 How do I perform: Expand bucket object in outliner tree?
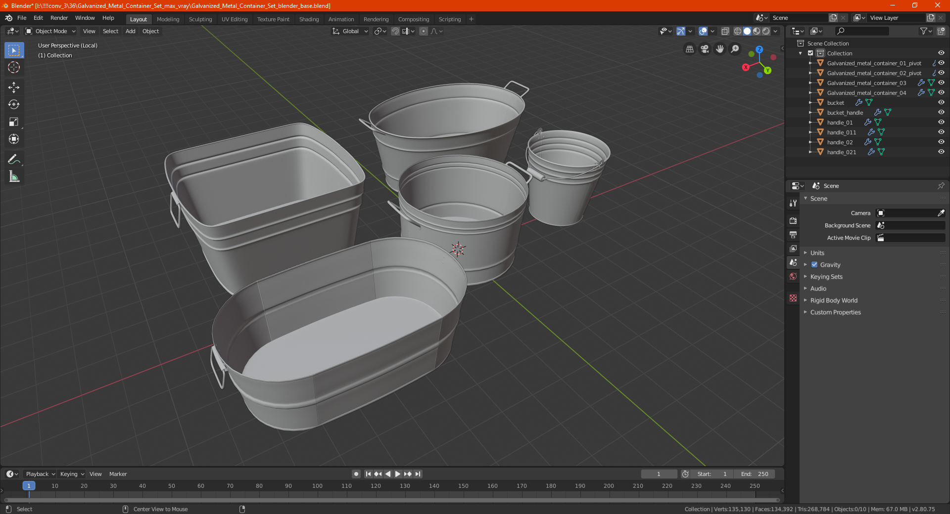tap(810, 102)
